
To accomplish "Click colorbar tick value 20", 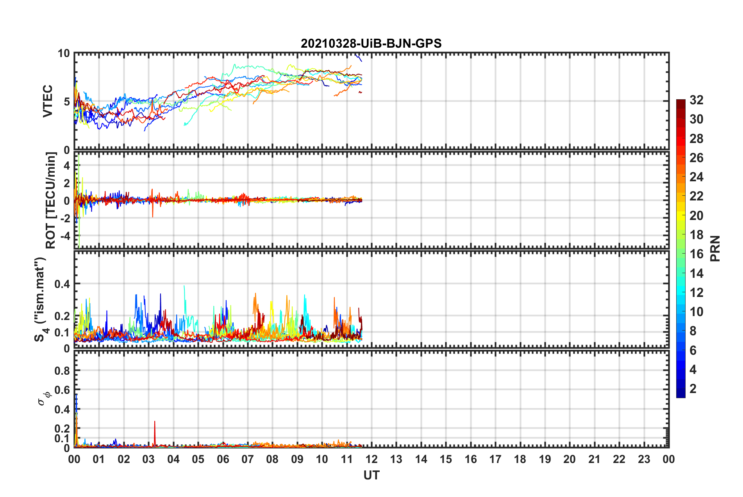I will [696, 216].
